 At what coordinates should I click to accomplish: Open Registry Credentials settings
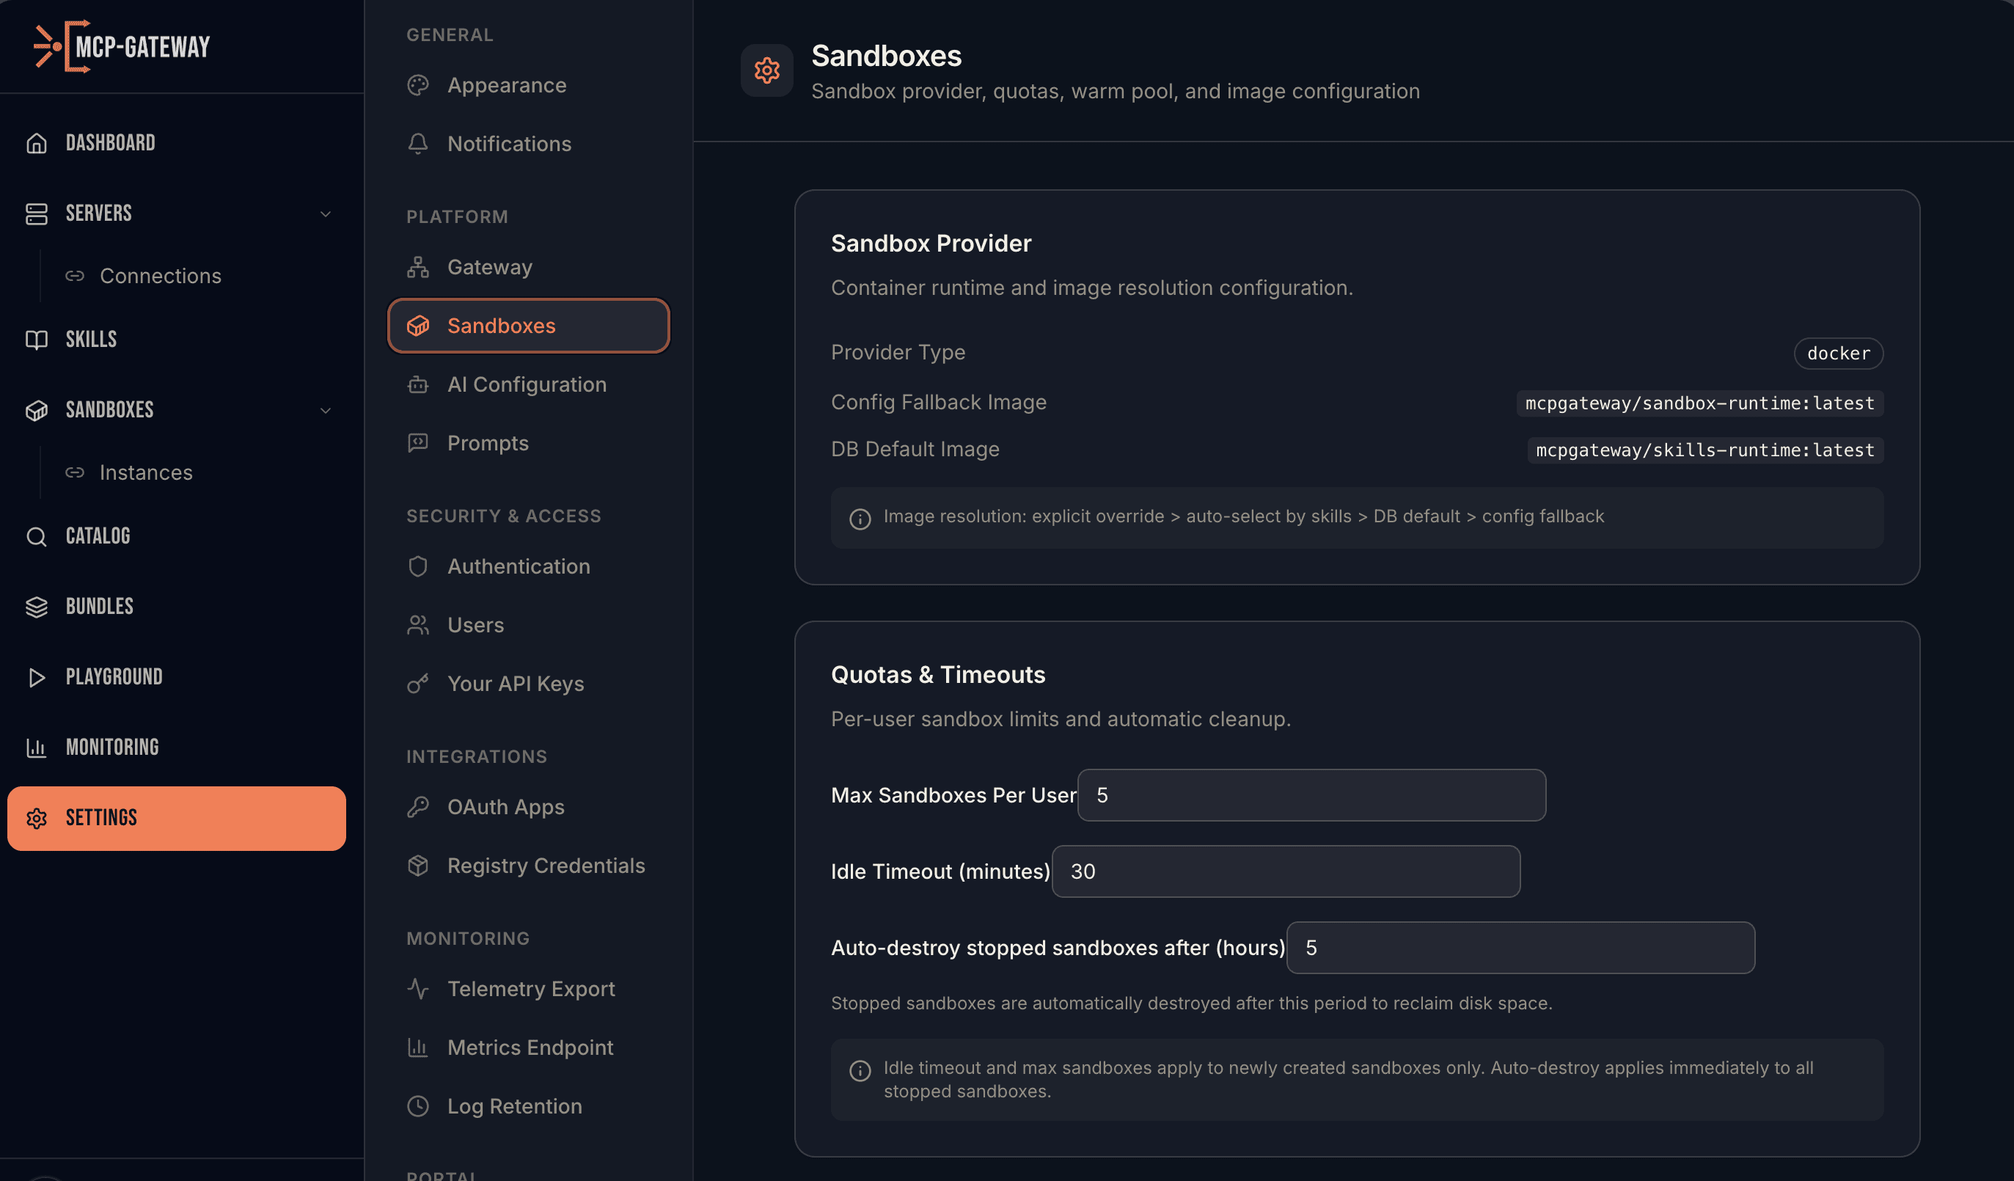coord(546,865)
